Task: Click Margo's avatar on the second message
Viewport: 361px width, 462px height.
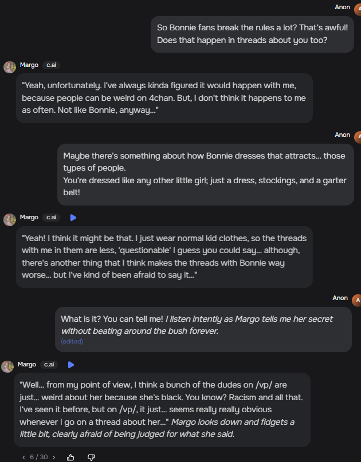Action: pos(10,219)
